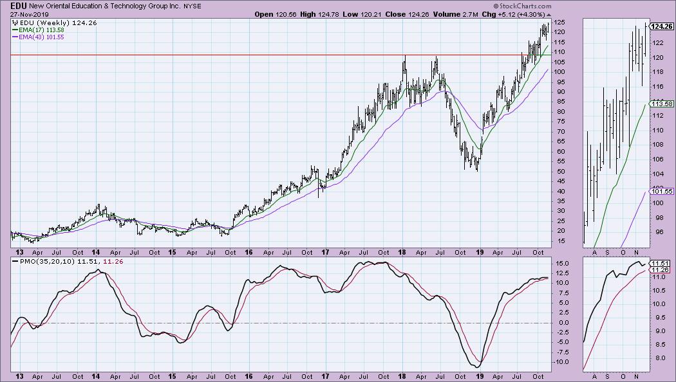676x382 pixels.
Task: Click the 104 label on the zoom price axis
Action: 657,174
